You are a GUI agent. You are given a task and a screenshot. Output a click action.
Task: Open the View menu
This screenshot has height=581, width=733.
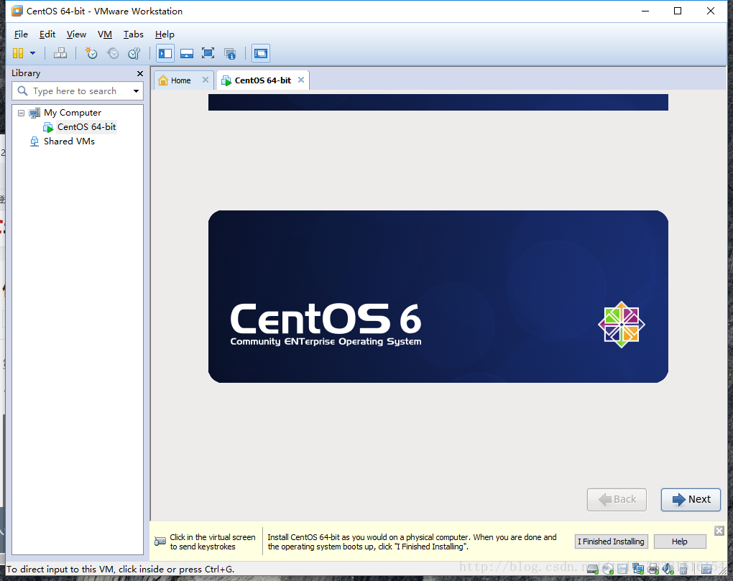click(x=76, y=34)
